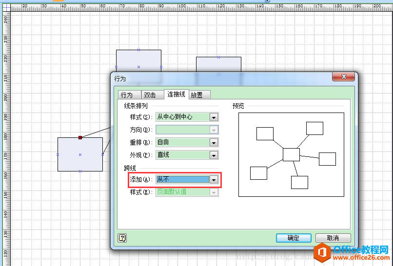Click the 直线 value text
Viewport: 393px width, 266px height.
163,155
